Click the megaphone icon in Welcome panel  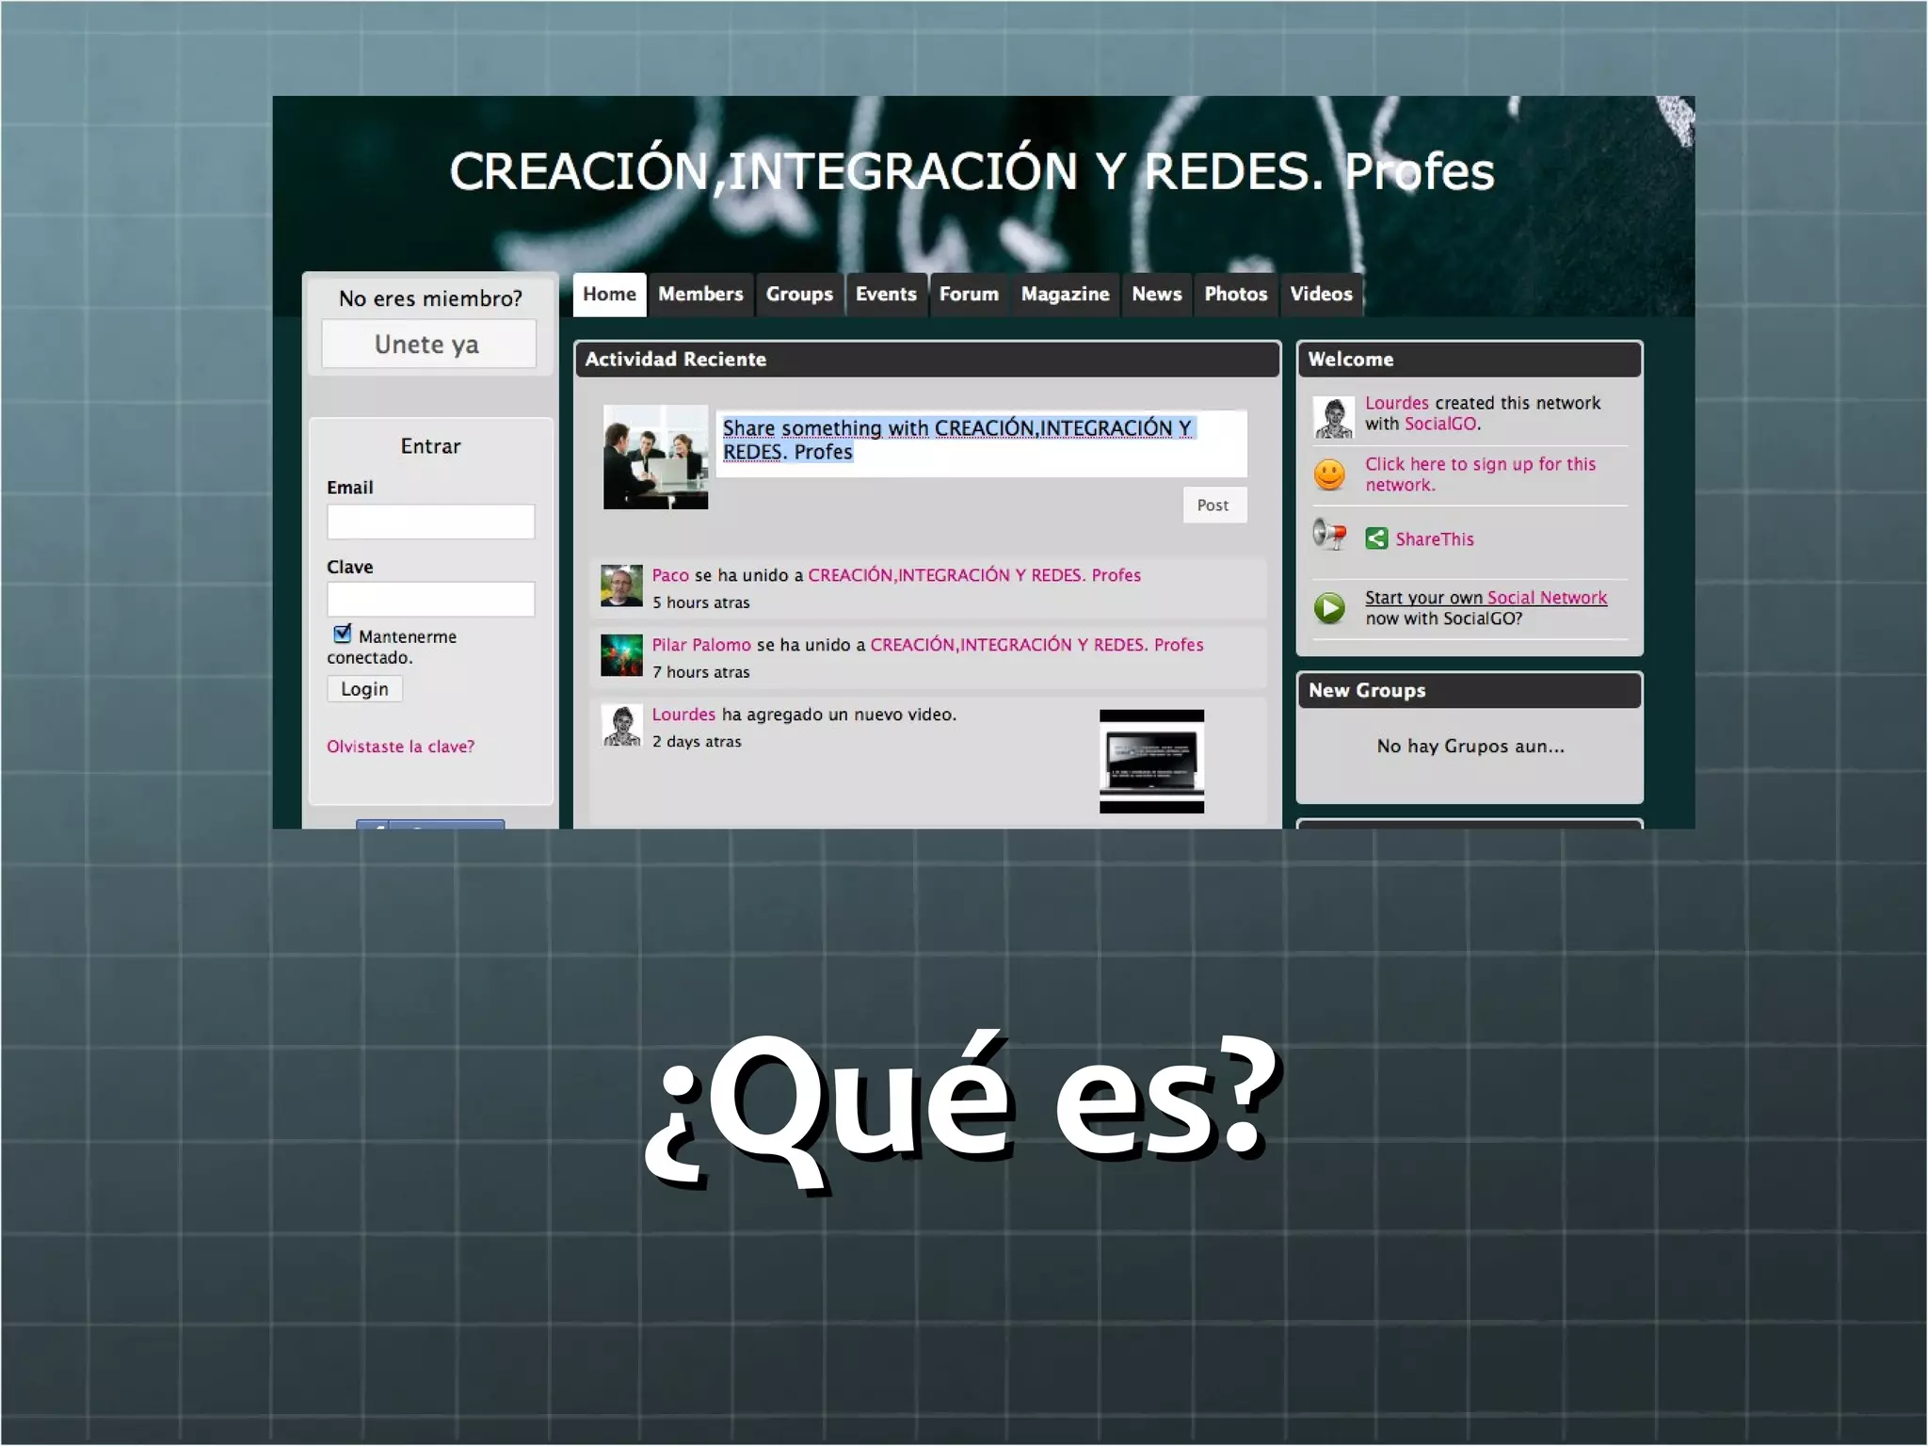pos(1328,534)
